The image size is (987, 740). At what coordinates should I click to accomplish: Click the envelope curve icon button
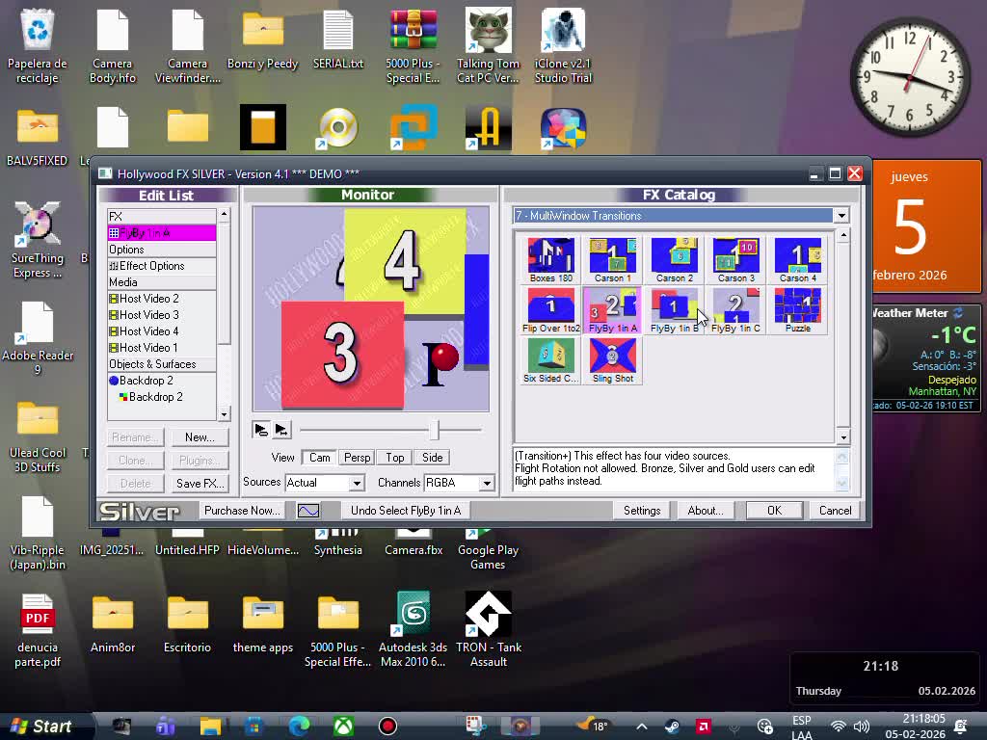[x=308, y=511]
